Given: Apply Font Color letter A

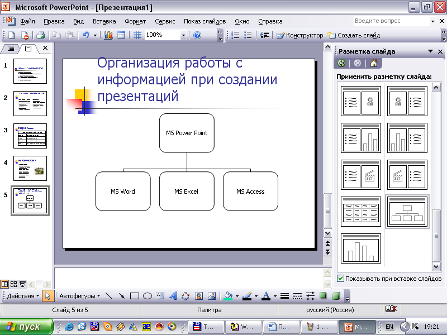Looking at the screenshot, I should point(266,296).
